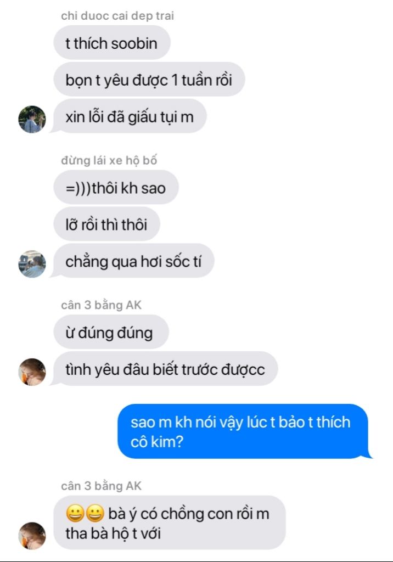
Task: Tap avatar beside 'tình yêu đâu biết trước đượcc'
Action: point(32,372)
